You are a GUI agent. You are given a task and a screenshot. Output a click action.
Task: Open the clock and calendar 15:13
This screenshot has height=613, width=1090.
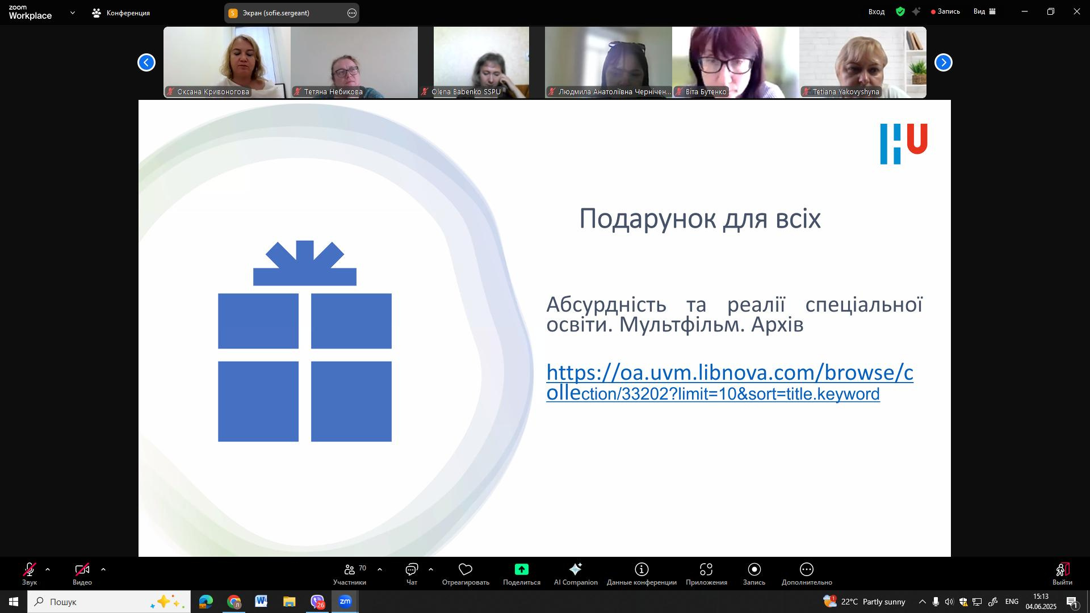(x=1041, y=602)
